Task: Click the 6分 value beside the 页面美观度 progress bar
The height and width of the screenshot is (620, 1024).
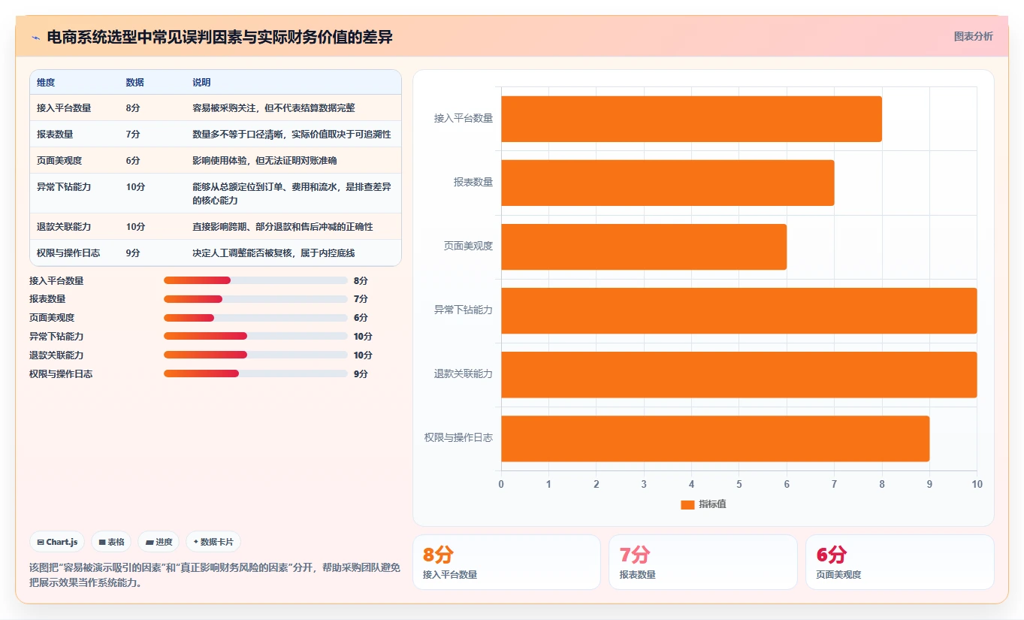Action: (361, 318)
